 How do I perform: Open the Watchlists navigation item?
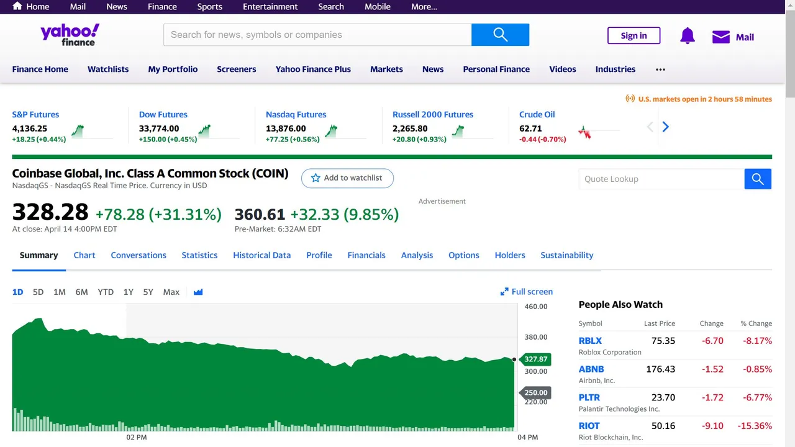pos(108,70)
